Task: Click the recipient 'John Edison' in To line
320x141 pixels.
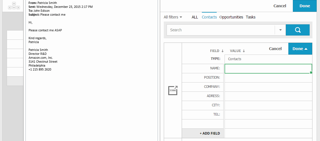Action: (x=41, y=11)
